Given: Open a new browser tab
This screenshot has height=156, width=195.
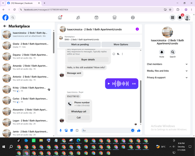Looking at the screenshot, I should coord(44,3).
